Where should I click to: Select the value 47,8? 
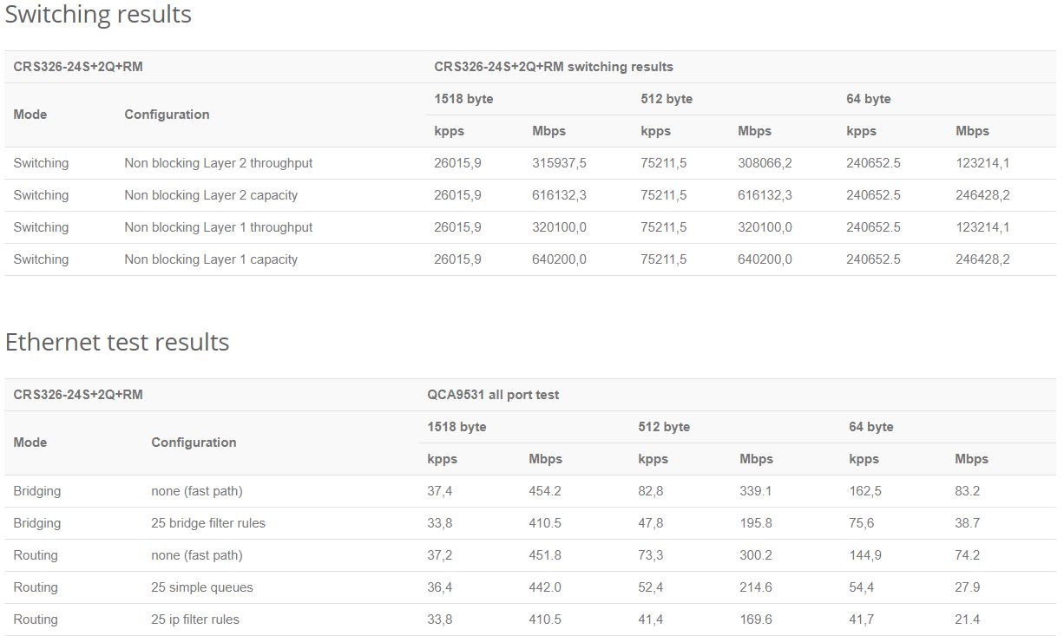pyautogui.click(x=651, y=523)
